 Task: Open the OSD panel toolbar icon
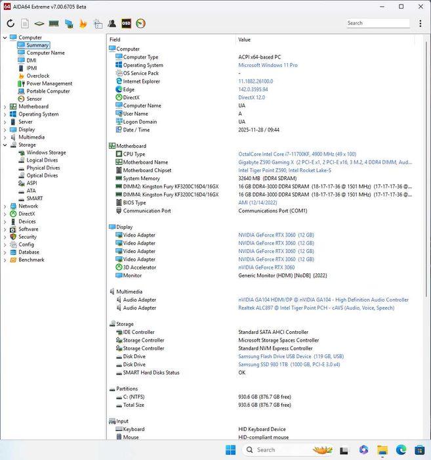click(x=126, y=24)
